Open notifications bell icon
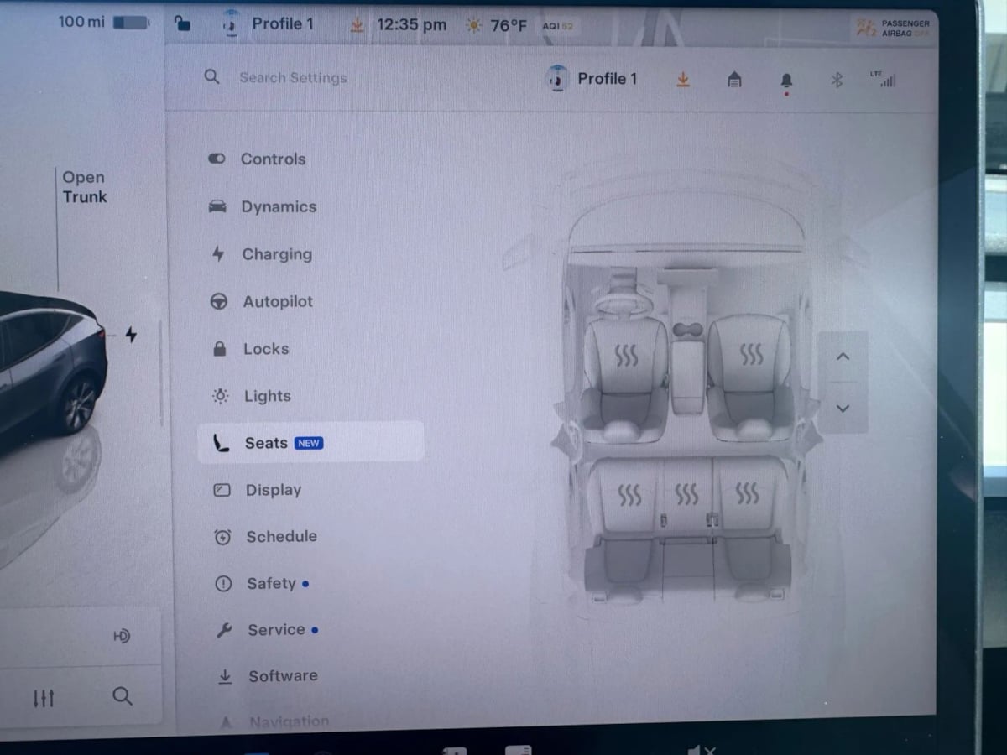The image size is (1007, 755). click(786, 80)
